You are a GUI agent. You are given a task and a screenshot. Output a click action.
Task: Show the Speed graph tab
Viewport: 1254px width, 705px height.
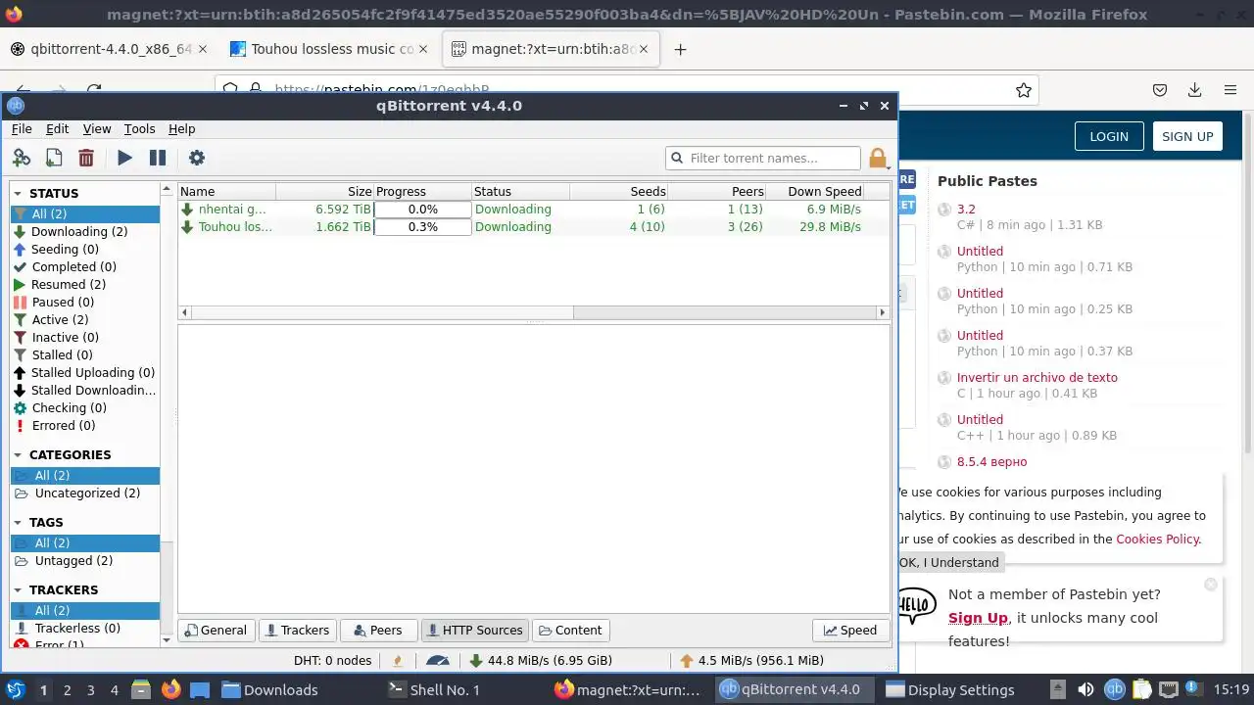[x=850, y=631]
